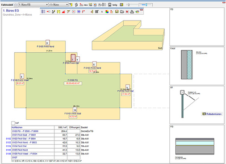Click the 'fertig' toolbar button
226x164 pixels.
[x=113, y=5]
